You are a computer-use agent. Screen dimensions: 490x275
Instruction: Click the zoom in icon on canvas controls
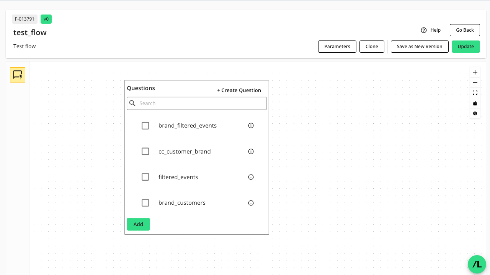(x=475, y=72)
